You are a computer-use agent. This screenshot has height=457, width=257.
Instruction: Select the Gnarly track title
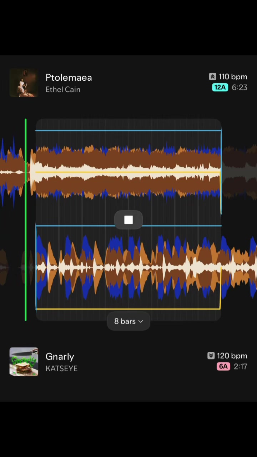pyautogui.click(x=60, y=356)
